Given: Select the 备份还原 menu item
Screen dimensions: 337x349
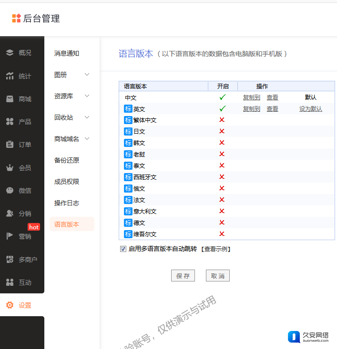Looking at the screenshot, I should [x=67, y=160].
